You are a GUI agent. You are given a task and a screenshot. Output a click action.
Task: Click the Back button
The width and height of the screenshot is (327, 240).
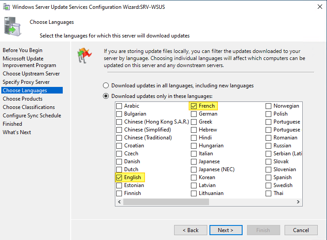[190, 230]
